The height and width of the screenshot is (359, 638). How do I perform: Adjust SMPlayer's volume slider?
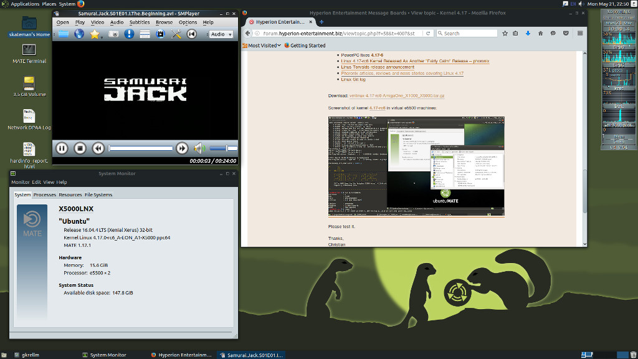[224, 148]
